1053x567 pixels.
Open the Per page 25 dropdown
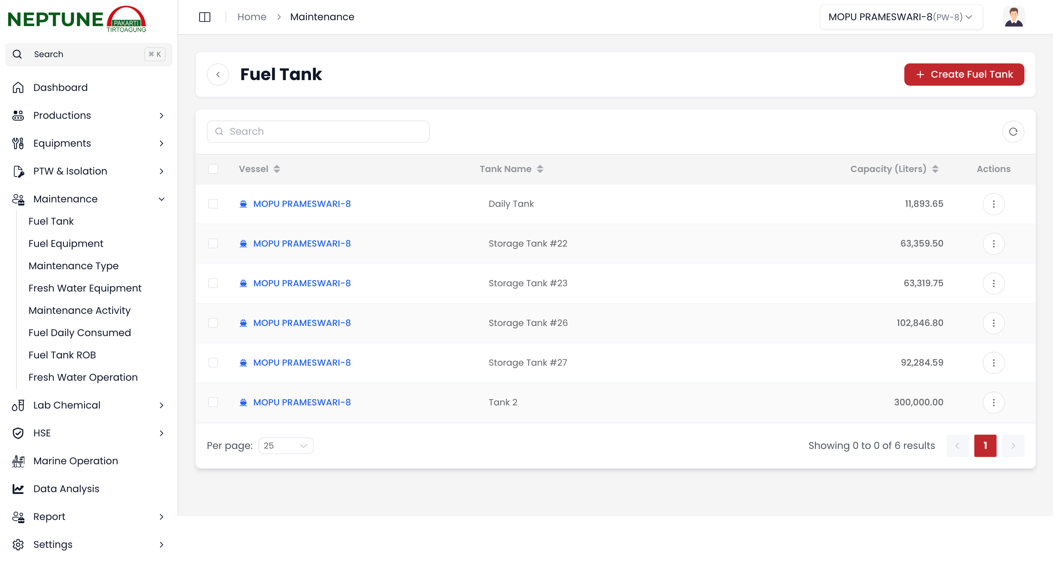point(286,445)
